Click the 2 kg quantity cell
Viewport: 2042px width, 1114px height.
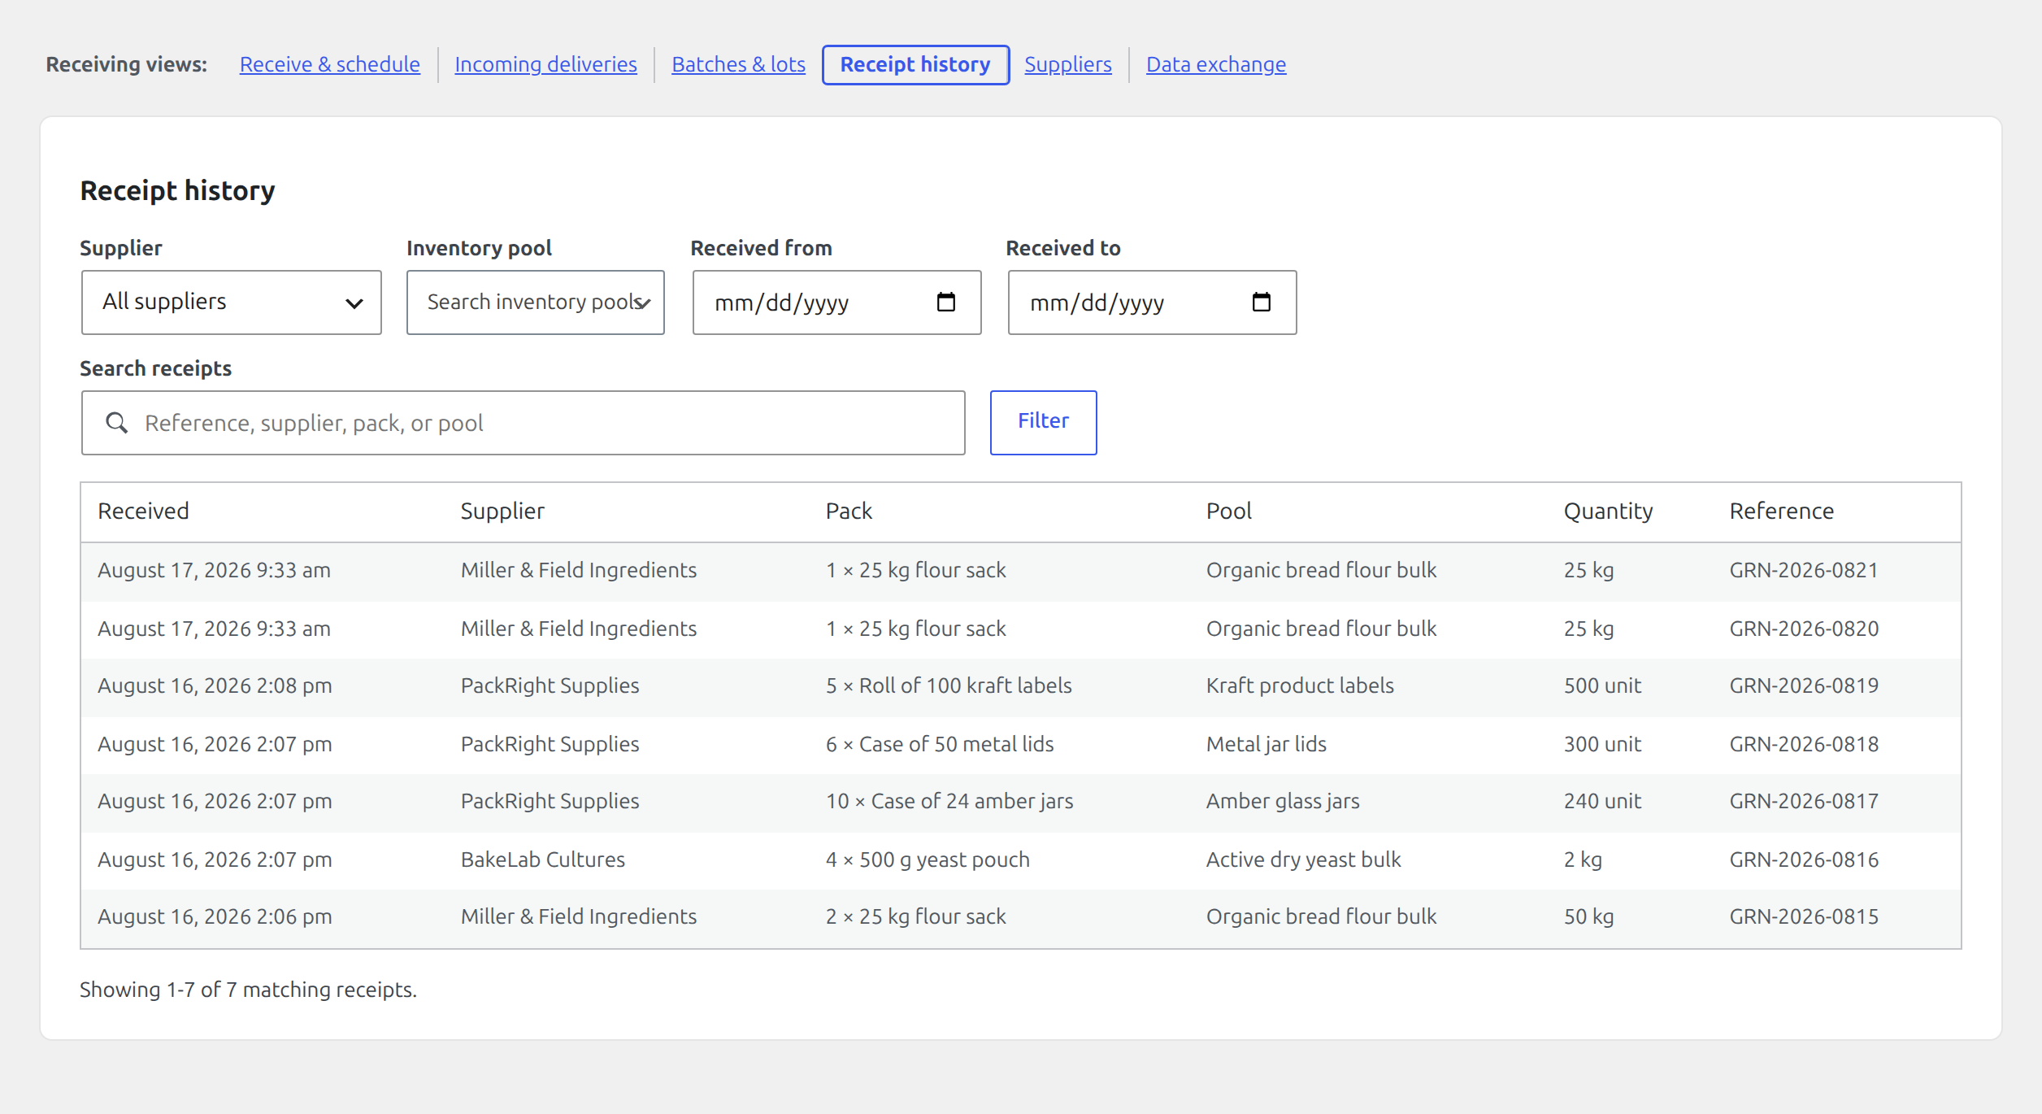pos(1583,859)
